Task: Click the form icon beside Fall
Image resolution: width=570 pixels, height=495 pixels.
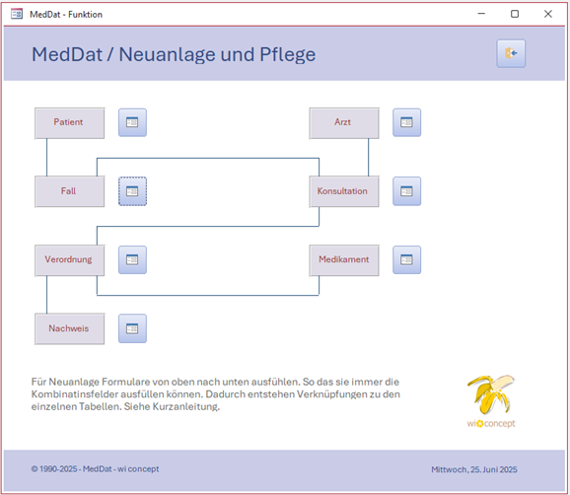Action: 132,191
